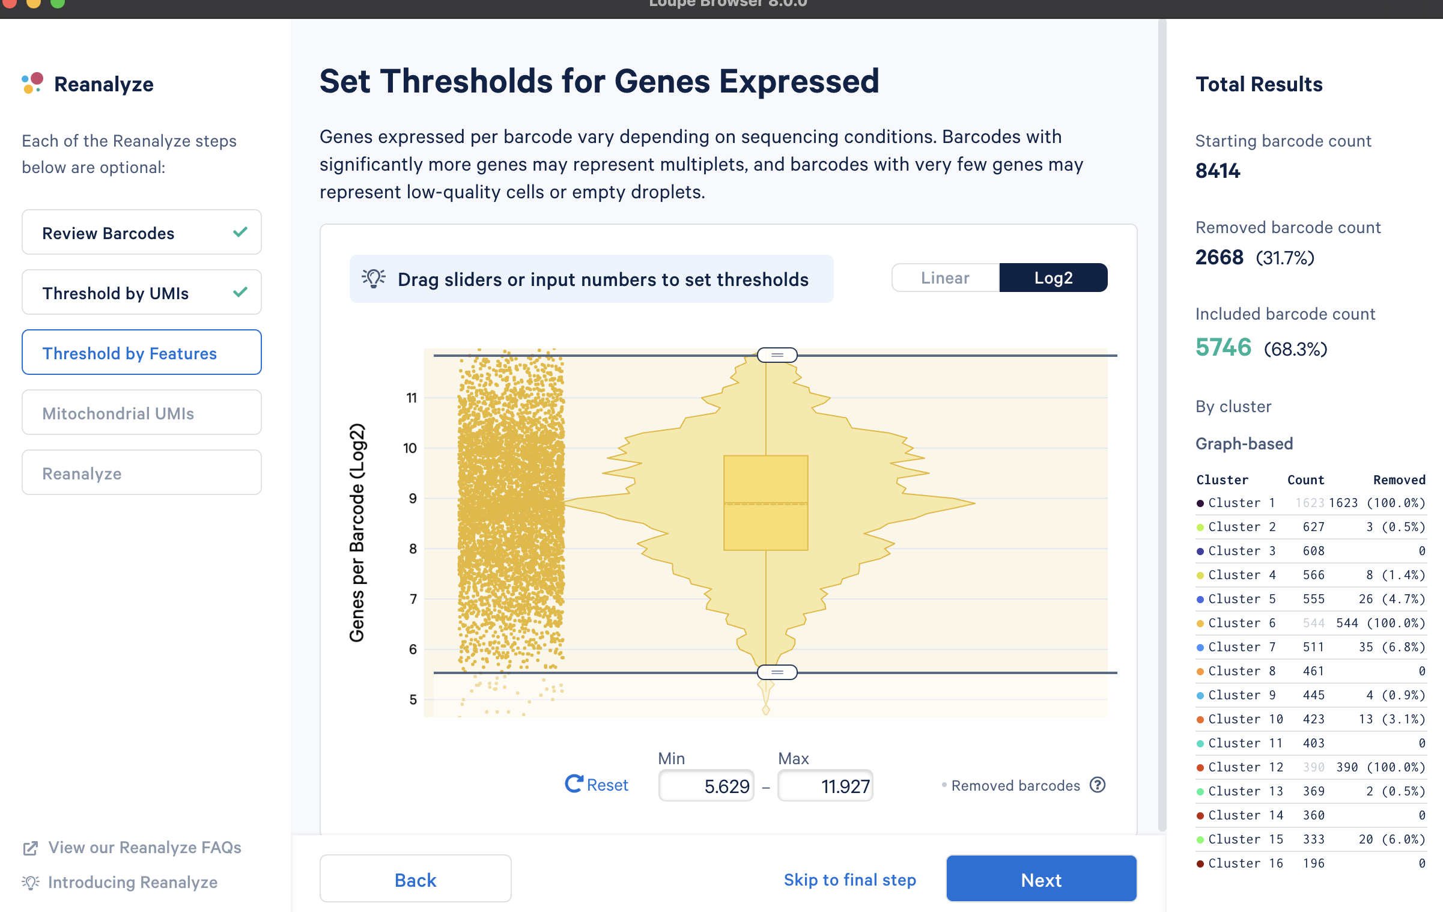Click the upper max threshold slider handle
Image resolution: width=1443 pixels, height=912 pixels.
pos(777,355)
